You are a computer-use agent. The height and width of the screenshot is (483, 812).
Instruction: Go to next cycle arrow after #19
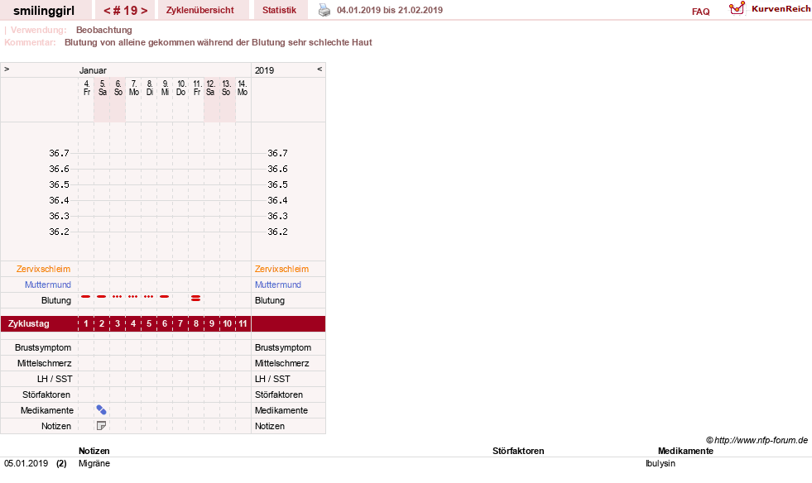pos(144,11)
